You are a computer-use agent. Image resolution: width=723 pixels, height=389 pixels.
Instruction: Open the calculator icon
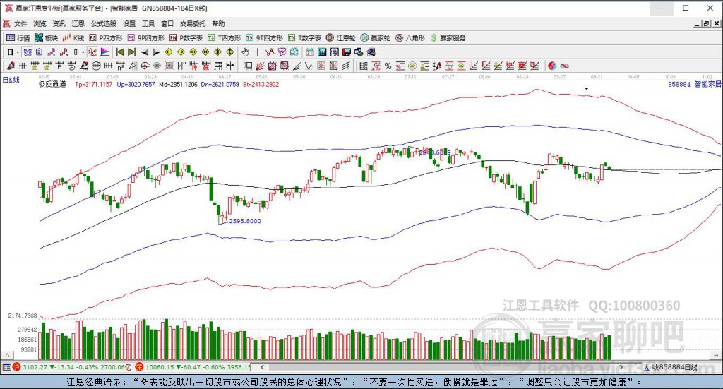pyautogui.click(x=322, y=52)
